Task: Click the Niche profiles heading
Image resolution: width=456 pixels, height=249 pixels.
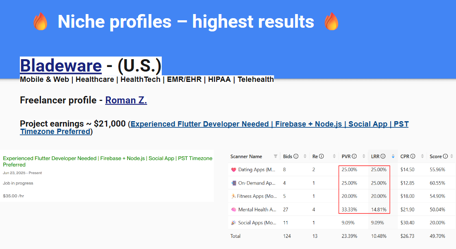Action: tap(186, 22)
